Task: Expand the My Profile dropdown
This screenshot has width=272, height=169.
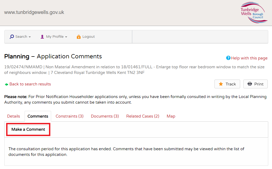Action: 54,36
